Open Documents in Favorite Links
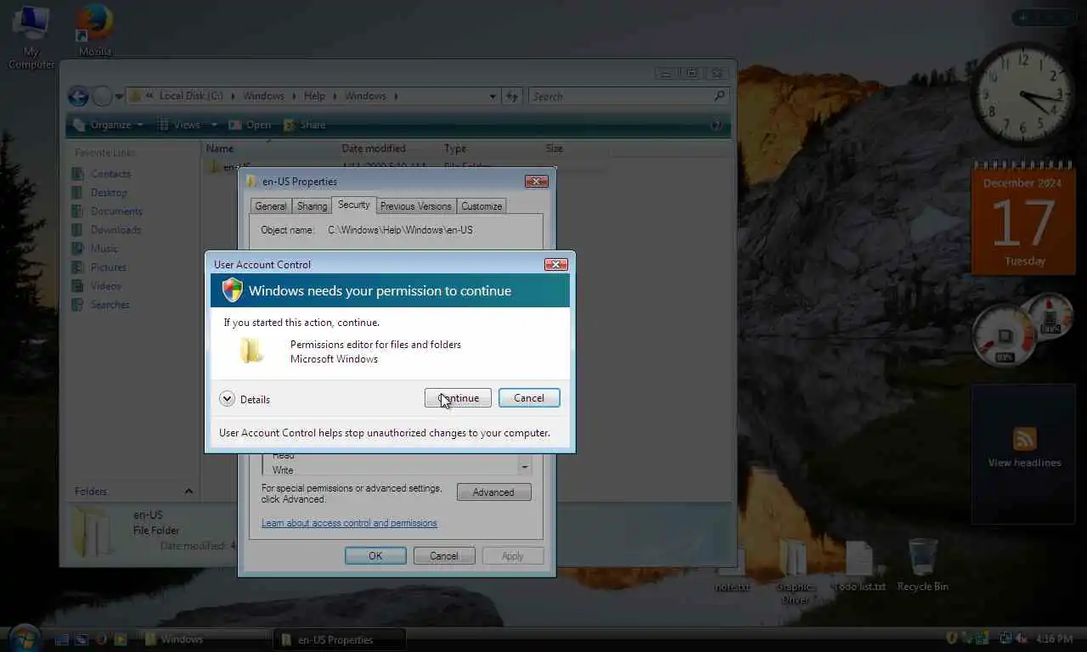This screenshot has width=1087, height=652. (x=107, y=211)
